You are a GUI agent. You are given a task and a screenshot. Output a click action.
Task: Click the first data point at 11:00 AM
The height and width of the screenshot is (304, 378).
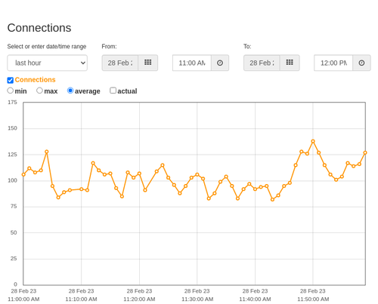tap(23, 174)
